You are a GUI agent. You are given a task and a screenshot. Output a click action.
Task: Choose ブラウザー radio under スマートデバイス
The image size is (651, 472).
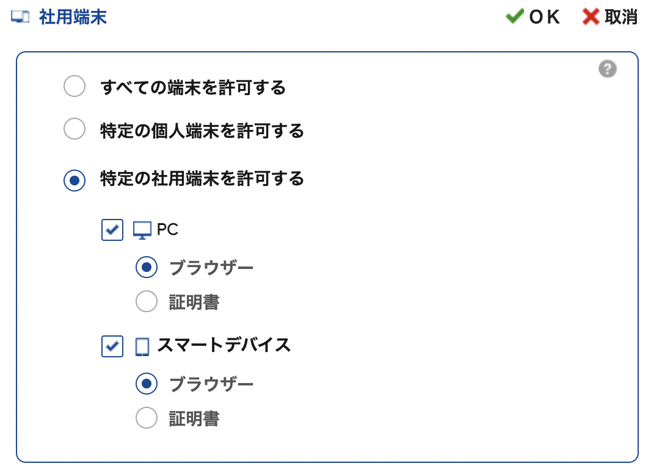tap(147, 384)
